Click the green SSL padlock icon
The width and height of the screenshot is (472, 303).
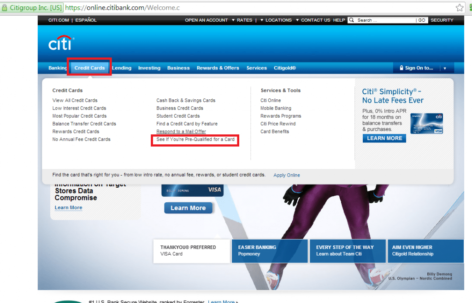4,7
